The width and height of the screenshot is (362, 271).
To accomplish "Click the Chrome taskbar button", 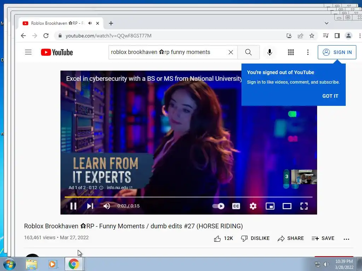I will click(74, 264).
